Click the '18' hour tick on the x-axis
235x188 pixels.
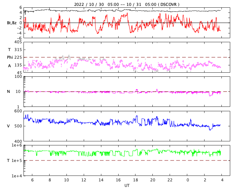[135, 180]
